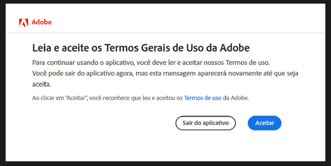The image size is (331, 166).
Task: Open the blue Termos de uso link
Action: [x=203, y=98]
